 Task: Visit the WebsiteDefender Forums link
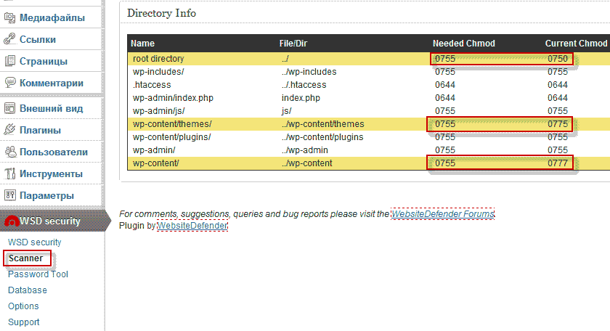click(x=443, y=214)
